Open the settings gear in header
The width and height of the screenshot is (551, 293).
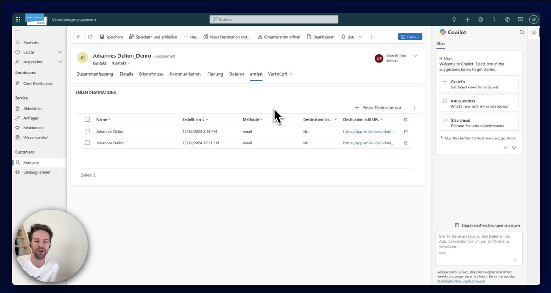tap(481, 19)
